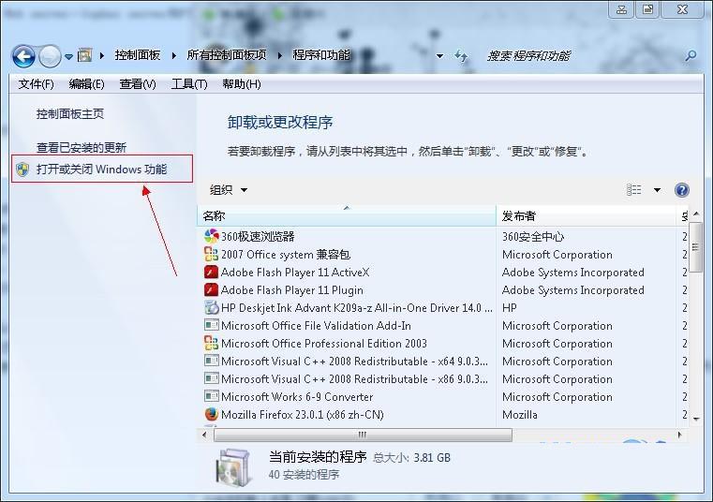Expand the arrow before 控制面板 breadcrumb
The image size is (713, 502).
(102, 56)
